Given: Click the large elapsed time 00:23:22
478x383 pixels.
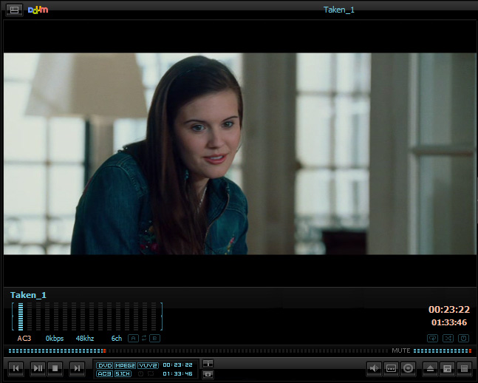Looking at the screenshot, I should click(x=448, y=310).
